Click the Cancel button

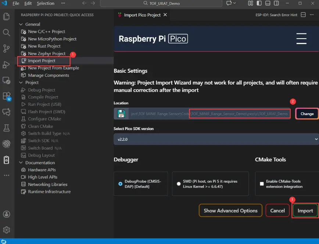277,211
